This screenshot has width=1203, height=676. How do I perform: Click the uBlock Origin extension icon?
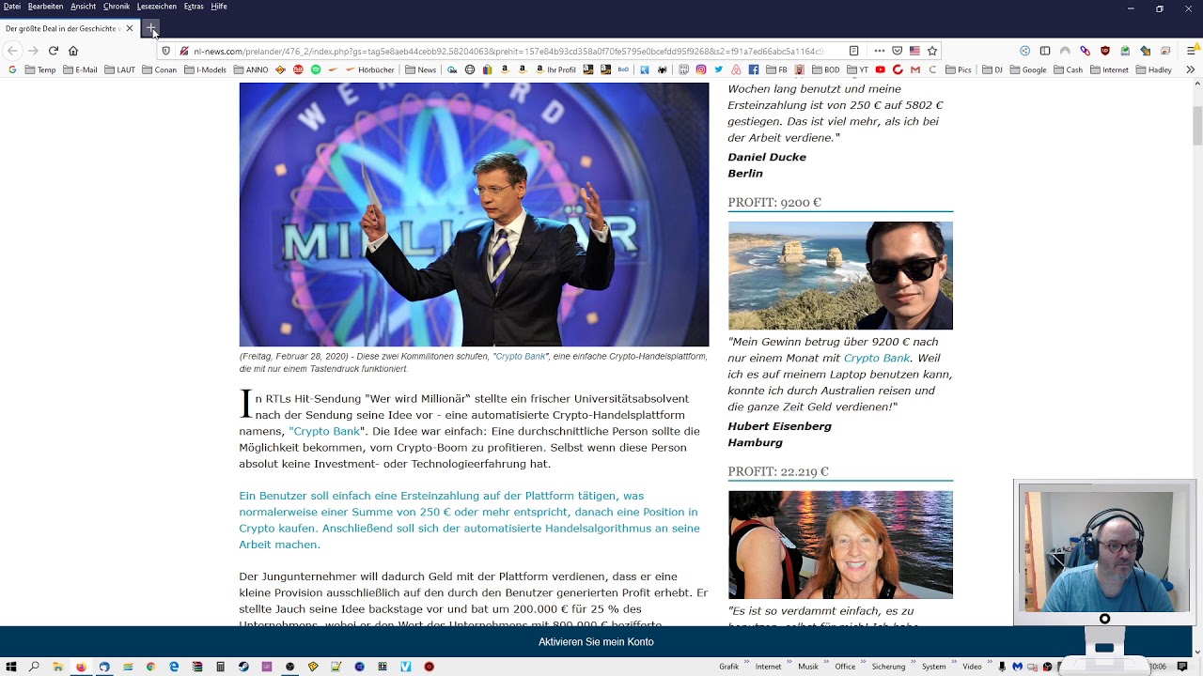1105,51
